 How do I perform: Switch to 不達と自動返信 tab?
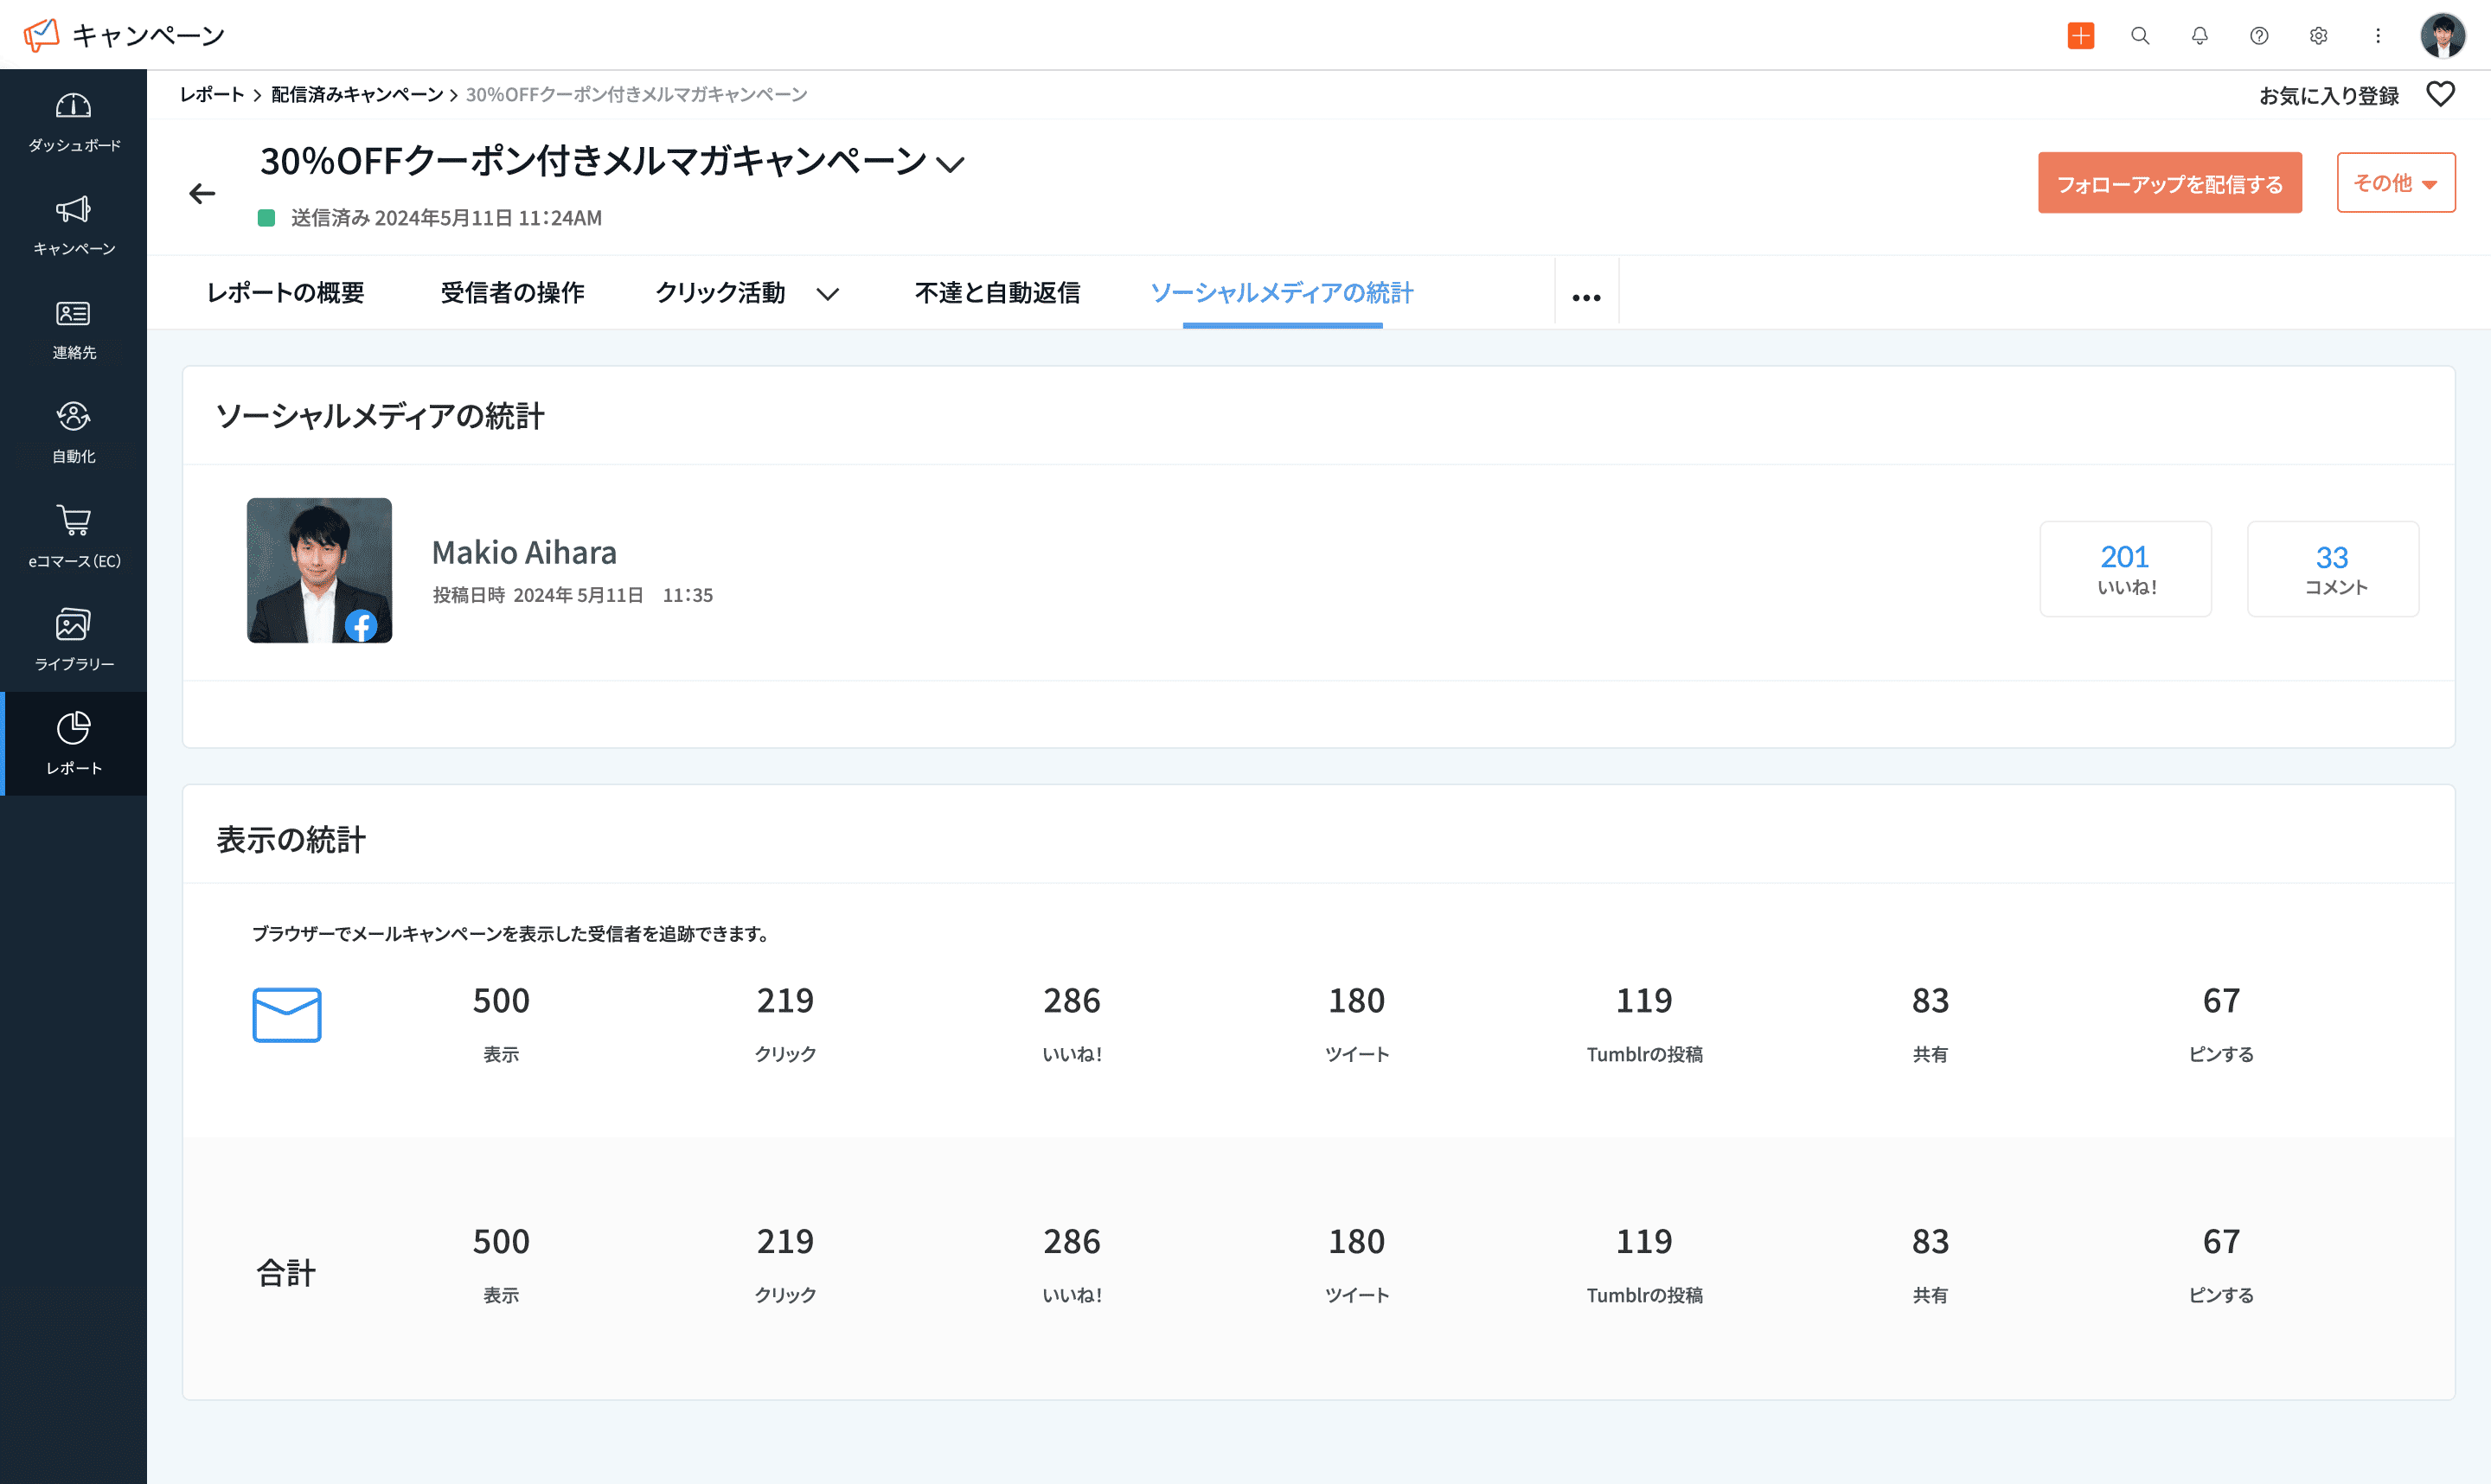(997, 293)
